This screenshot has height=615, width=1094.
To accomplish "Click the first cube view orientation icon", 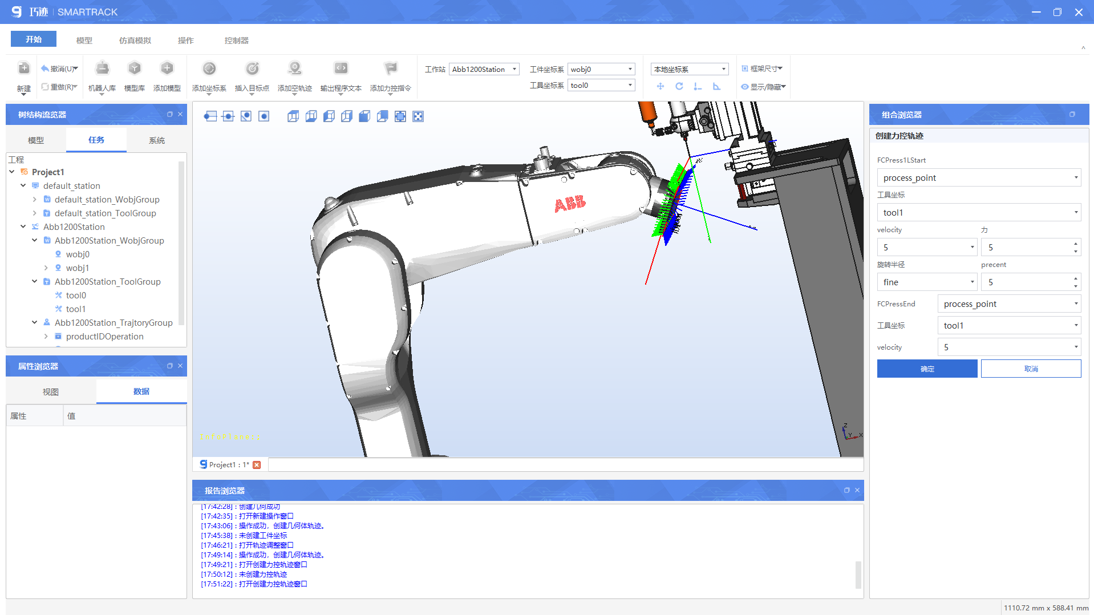I will pos(293,116).
